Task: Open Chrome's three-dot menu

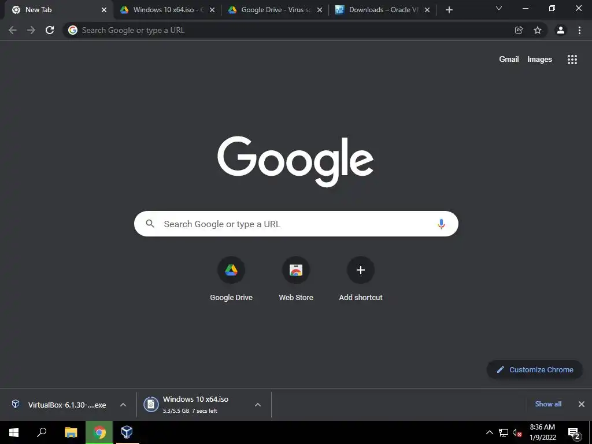Action: coord(579,30)
